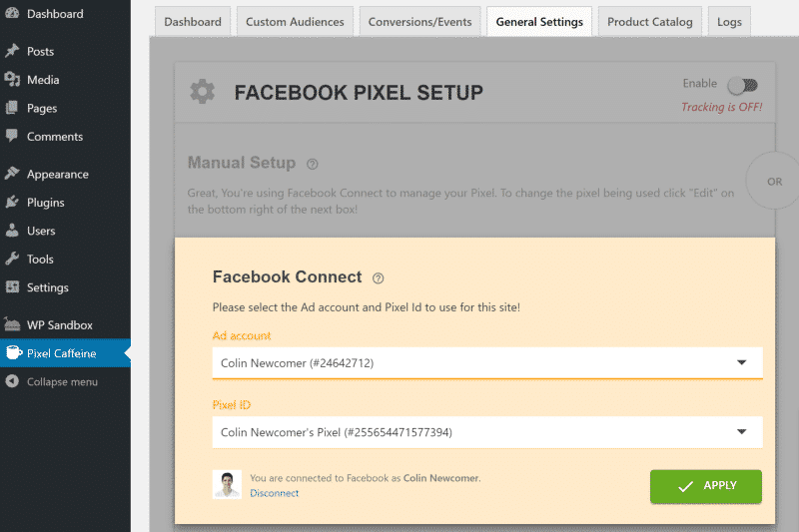Click the 'Pixel ID' field label
This screenshot has height=532, width=799.
(232, 404)
